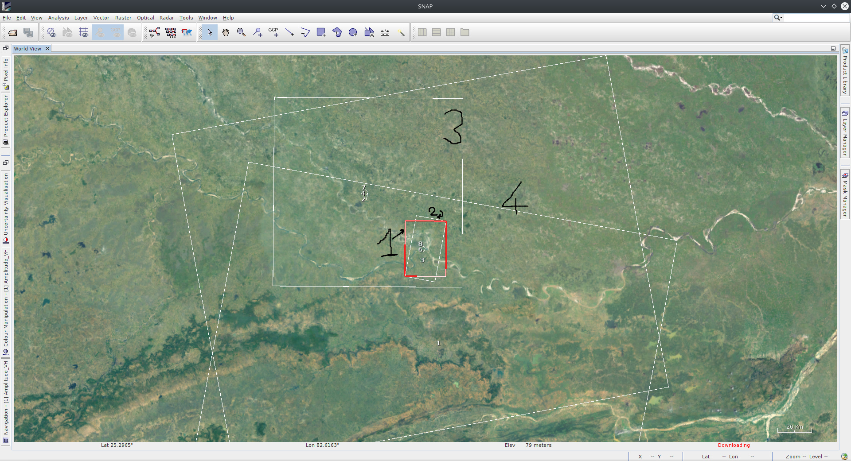Viewport: 851px width, 461px height.
Task: Open the search options dropdown magnifier
Action: point(778,18)
